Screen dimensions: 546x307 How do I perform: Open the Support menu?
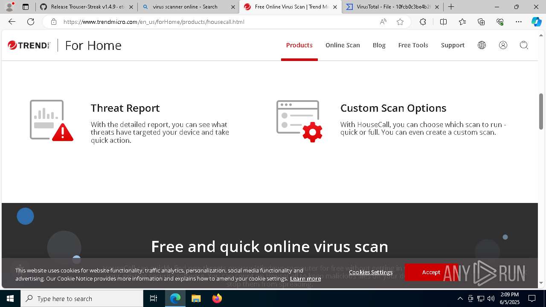(453, 45)
